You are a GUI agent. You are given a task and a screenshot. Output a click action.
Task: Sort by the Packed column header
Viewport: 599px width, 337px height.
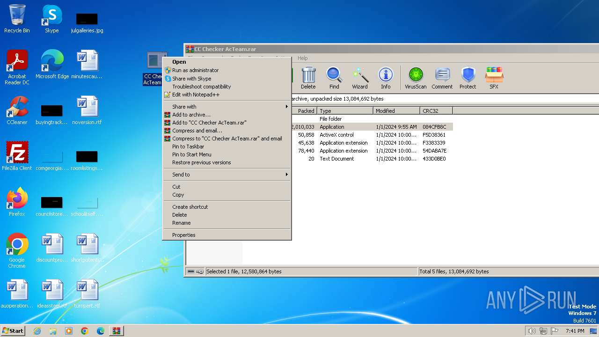[x=305, y=111]
